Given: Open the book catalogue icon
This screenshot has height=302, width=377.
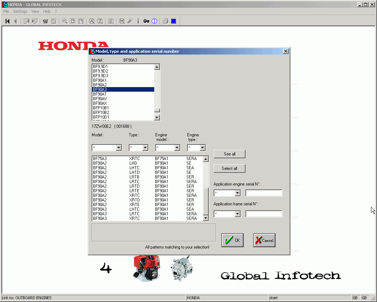Looking at the screenshot, I should pyautogui.click(x=111, y=21).
